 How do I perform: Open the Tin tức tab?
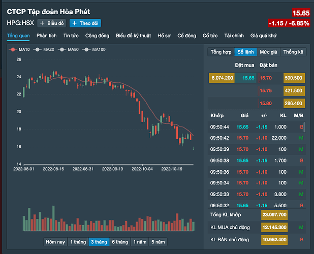[71, 36]
